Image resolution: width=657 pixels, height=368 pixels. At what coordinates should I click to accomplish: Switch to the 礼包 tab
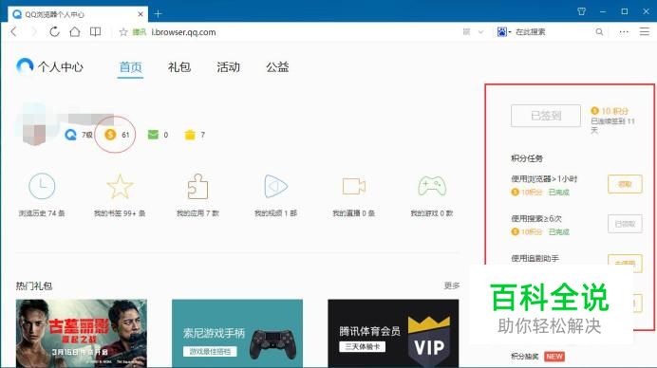[179, 67]
